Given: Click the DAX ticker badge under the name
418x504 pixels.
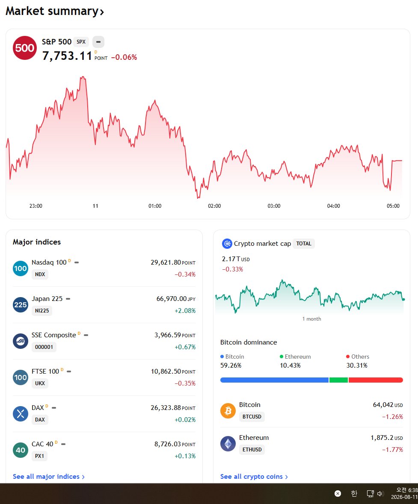Looking at the screenshot, I should 40,419.
